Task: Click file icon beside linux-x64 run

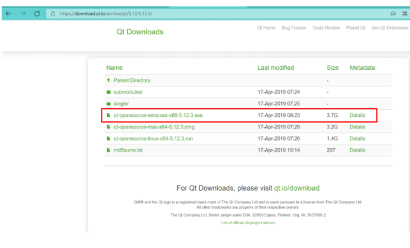Action: click(x=108, y=138)
